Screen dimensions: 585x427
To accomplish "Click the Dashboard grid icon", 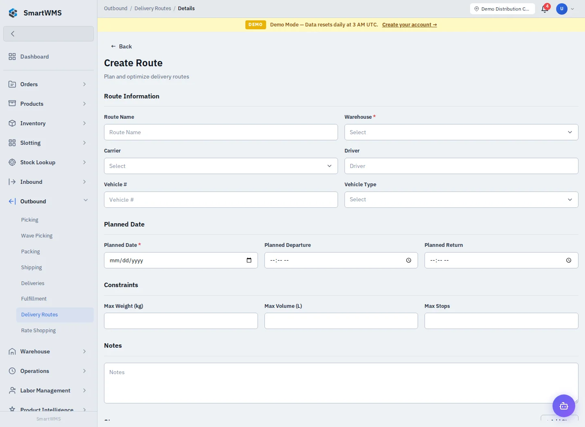I will coord(12,57).
